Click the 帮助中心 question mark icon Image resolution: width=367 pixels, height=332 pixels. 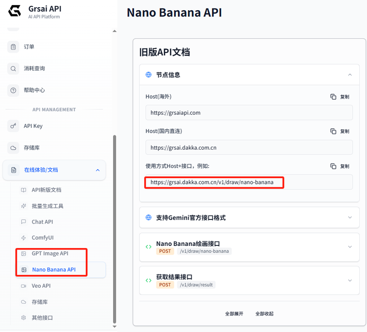pyautogui.click(x=13, y=90)
